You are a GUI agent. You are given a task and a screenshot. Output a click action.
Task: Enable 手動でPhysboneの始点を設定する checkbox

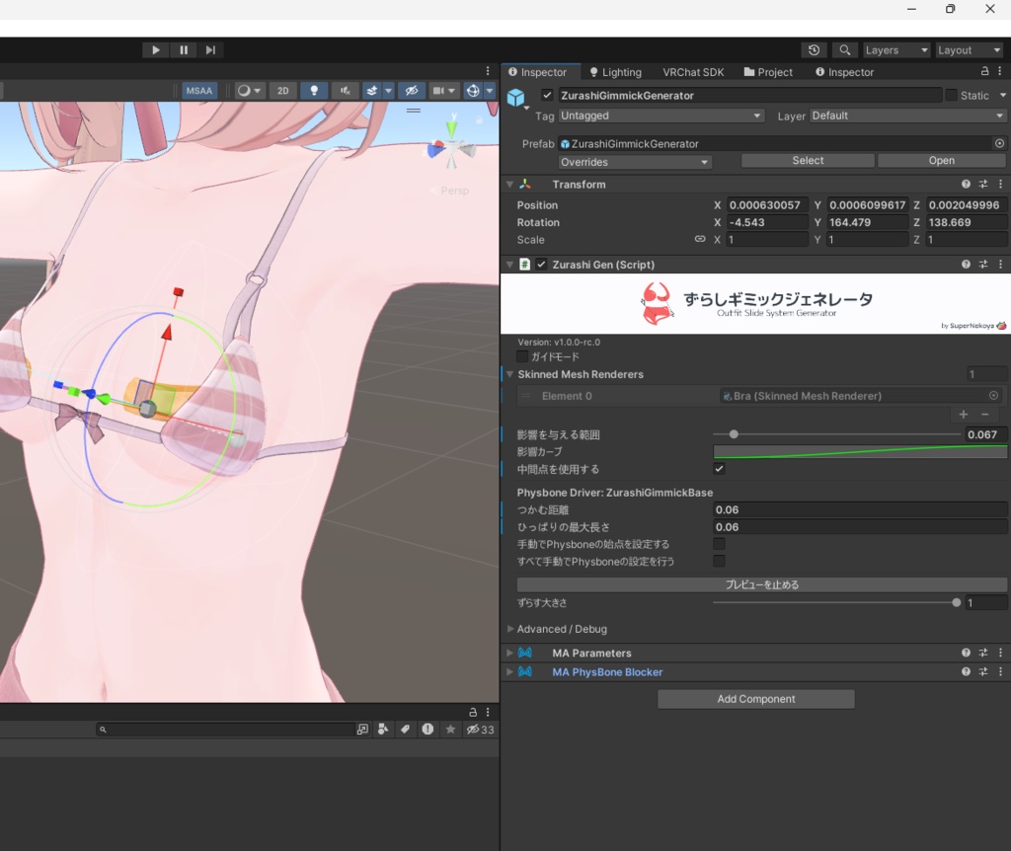(x=719, y=543)
